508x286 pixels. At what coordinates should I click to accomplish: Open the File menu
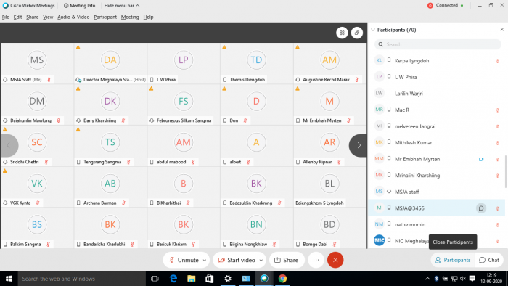(x=6, y=17)
